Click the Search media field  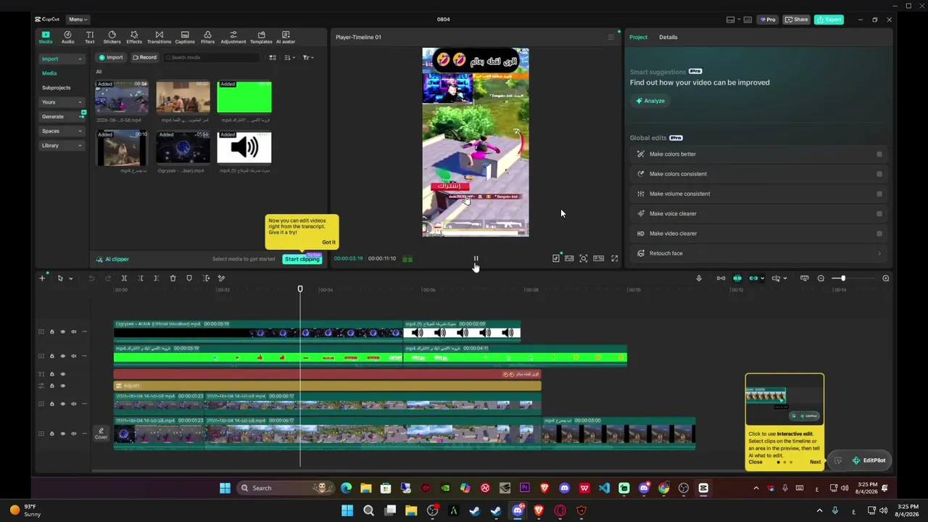tap(210, 57)
